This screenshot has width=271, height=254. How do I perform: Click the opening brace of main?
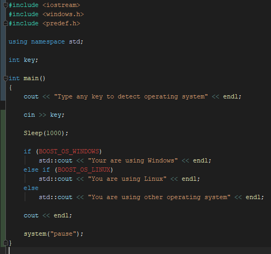(10, 88)
